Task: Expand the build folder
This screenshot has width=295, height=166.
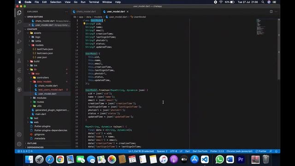Action: 37,61
